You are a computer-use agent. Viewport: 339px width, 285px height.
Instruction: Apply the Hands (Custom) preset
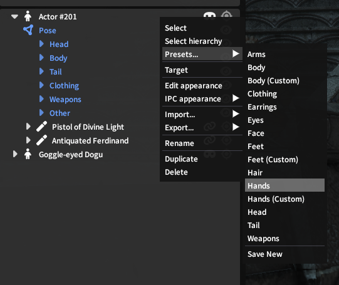pyautogui.click(x=284, y=199)
